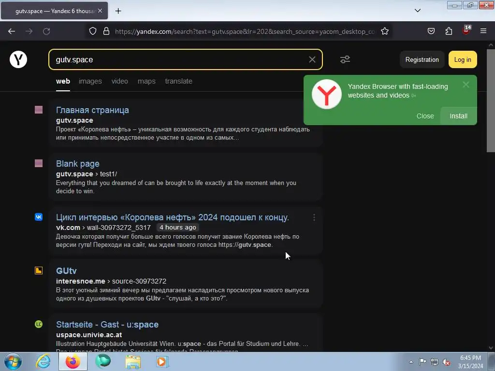495x371 pixels.
Task: Open a new tab with the plus button
Action: [x=118, y=11]
